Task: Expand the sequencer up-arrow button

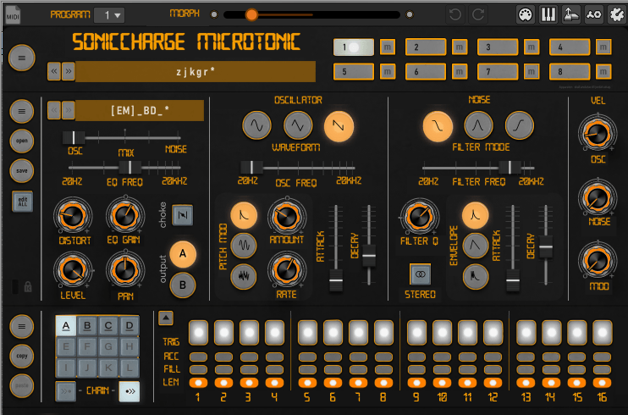Action: click(x=166, y=318)
